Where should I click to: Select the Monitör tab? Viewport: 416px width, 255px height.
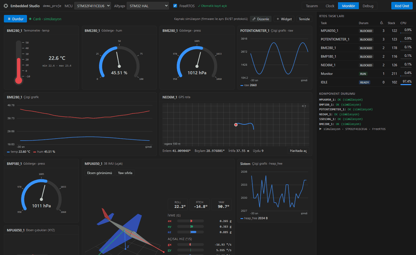click(x=348, y=6)
